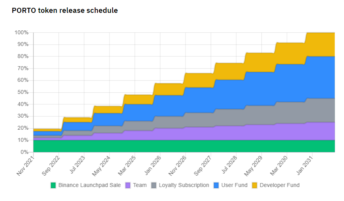This screenshot has height=201, width=344.
Task: Select the May 2024 axis label
Action: click(101, 166)
